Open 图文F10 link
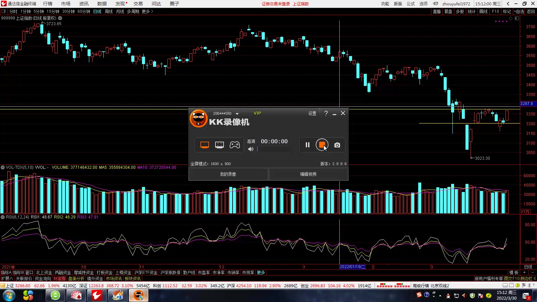The image size is (537, 302). (x=511, y=279)
